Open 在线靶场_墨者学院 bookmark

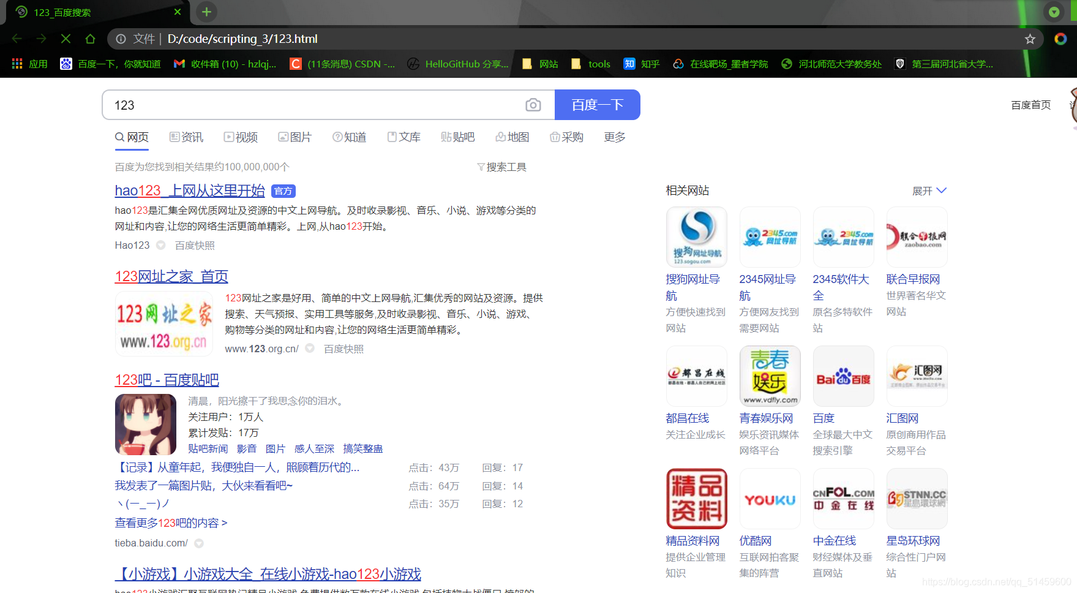click(x=720, y=64)
